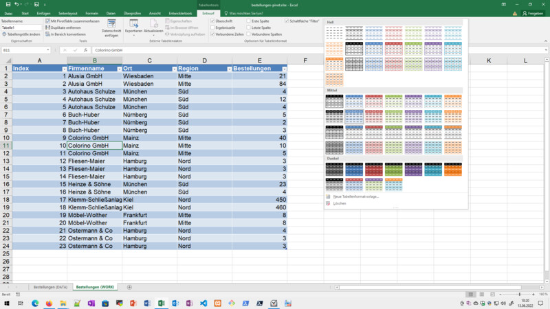Click the Datenschnitt einfügen slicer icon

[x=111, y=24]
